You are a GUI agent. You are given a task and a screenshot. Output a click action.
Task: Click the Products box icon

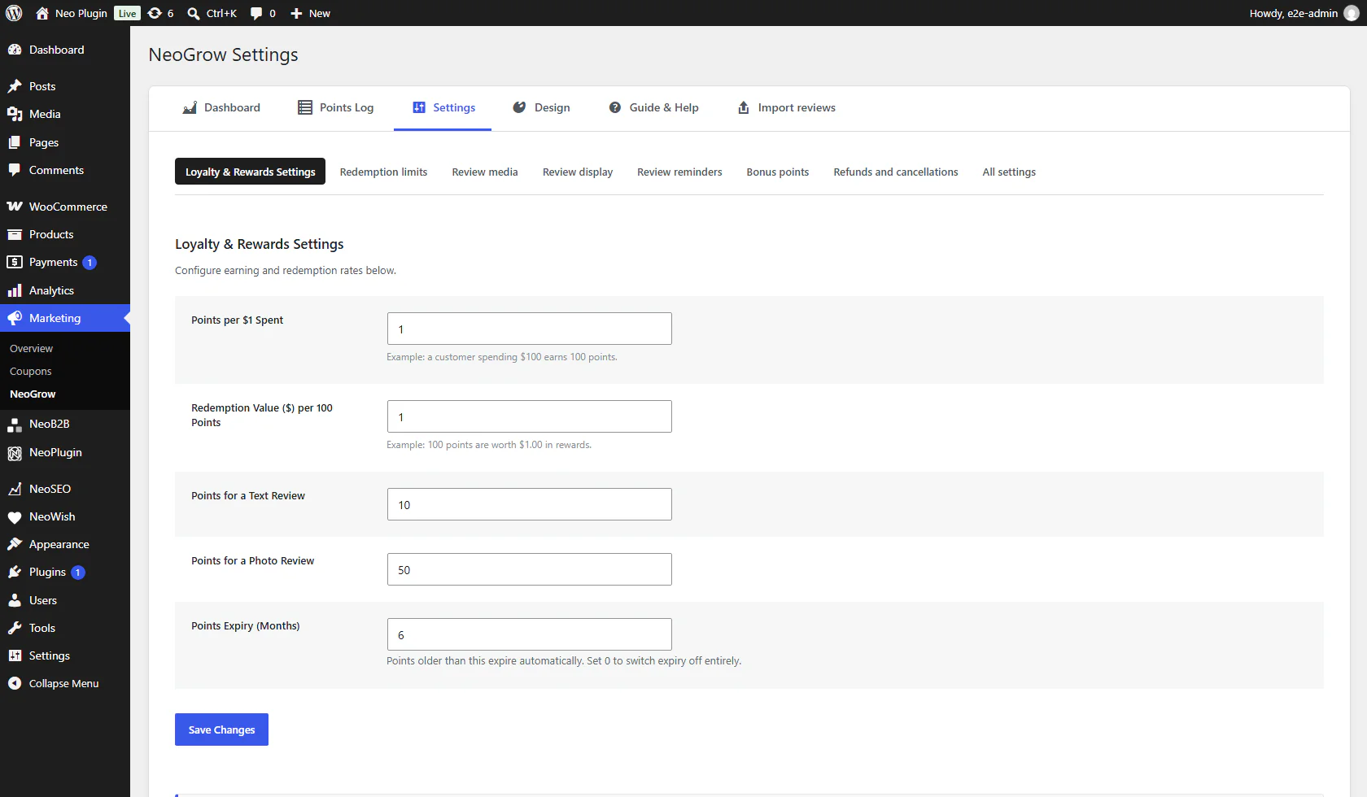pos(15,234)
